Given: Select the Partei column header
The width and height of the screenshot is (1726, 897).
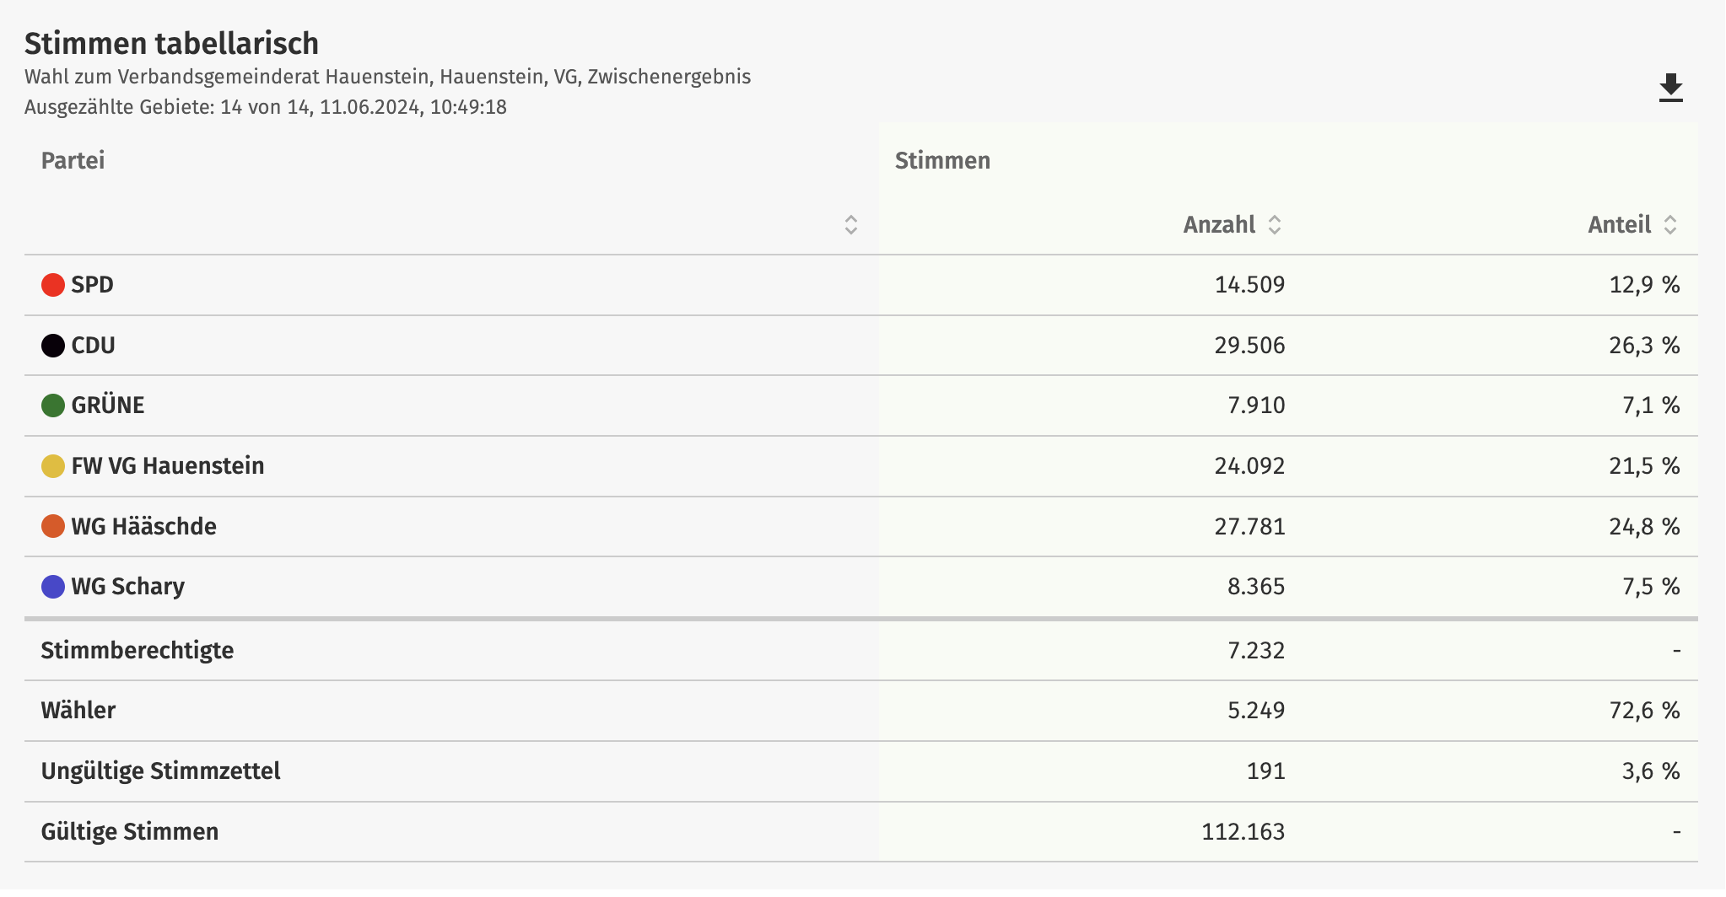Looking at the screenshot, I should point(73,160).
